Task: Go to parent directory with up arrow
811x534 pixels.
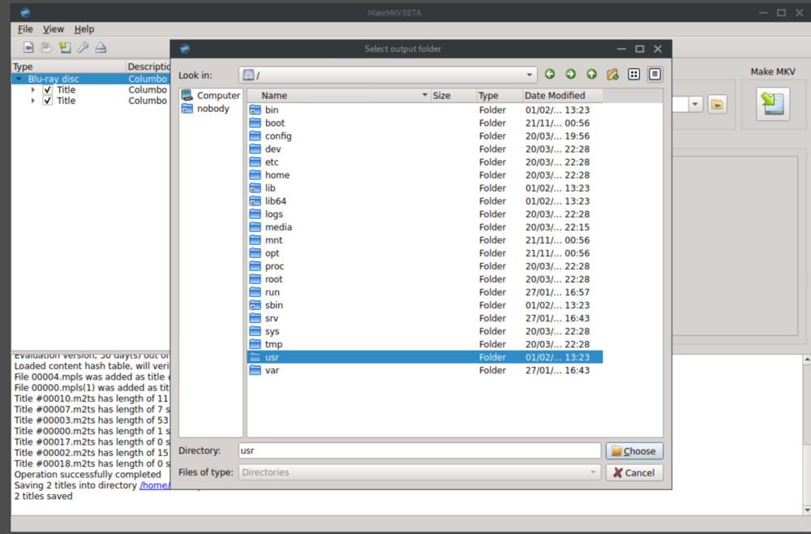Action: 592,75
